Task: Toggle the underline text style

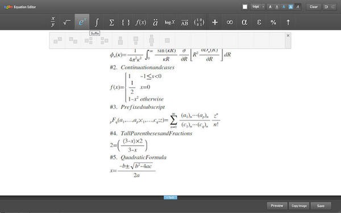Action: [277, 7]
